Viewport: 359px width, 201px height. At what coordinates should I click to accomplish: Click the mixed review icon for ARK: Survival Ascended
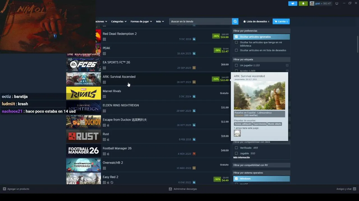194,82
